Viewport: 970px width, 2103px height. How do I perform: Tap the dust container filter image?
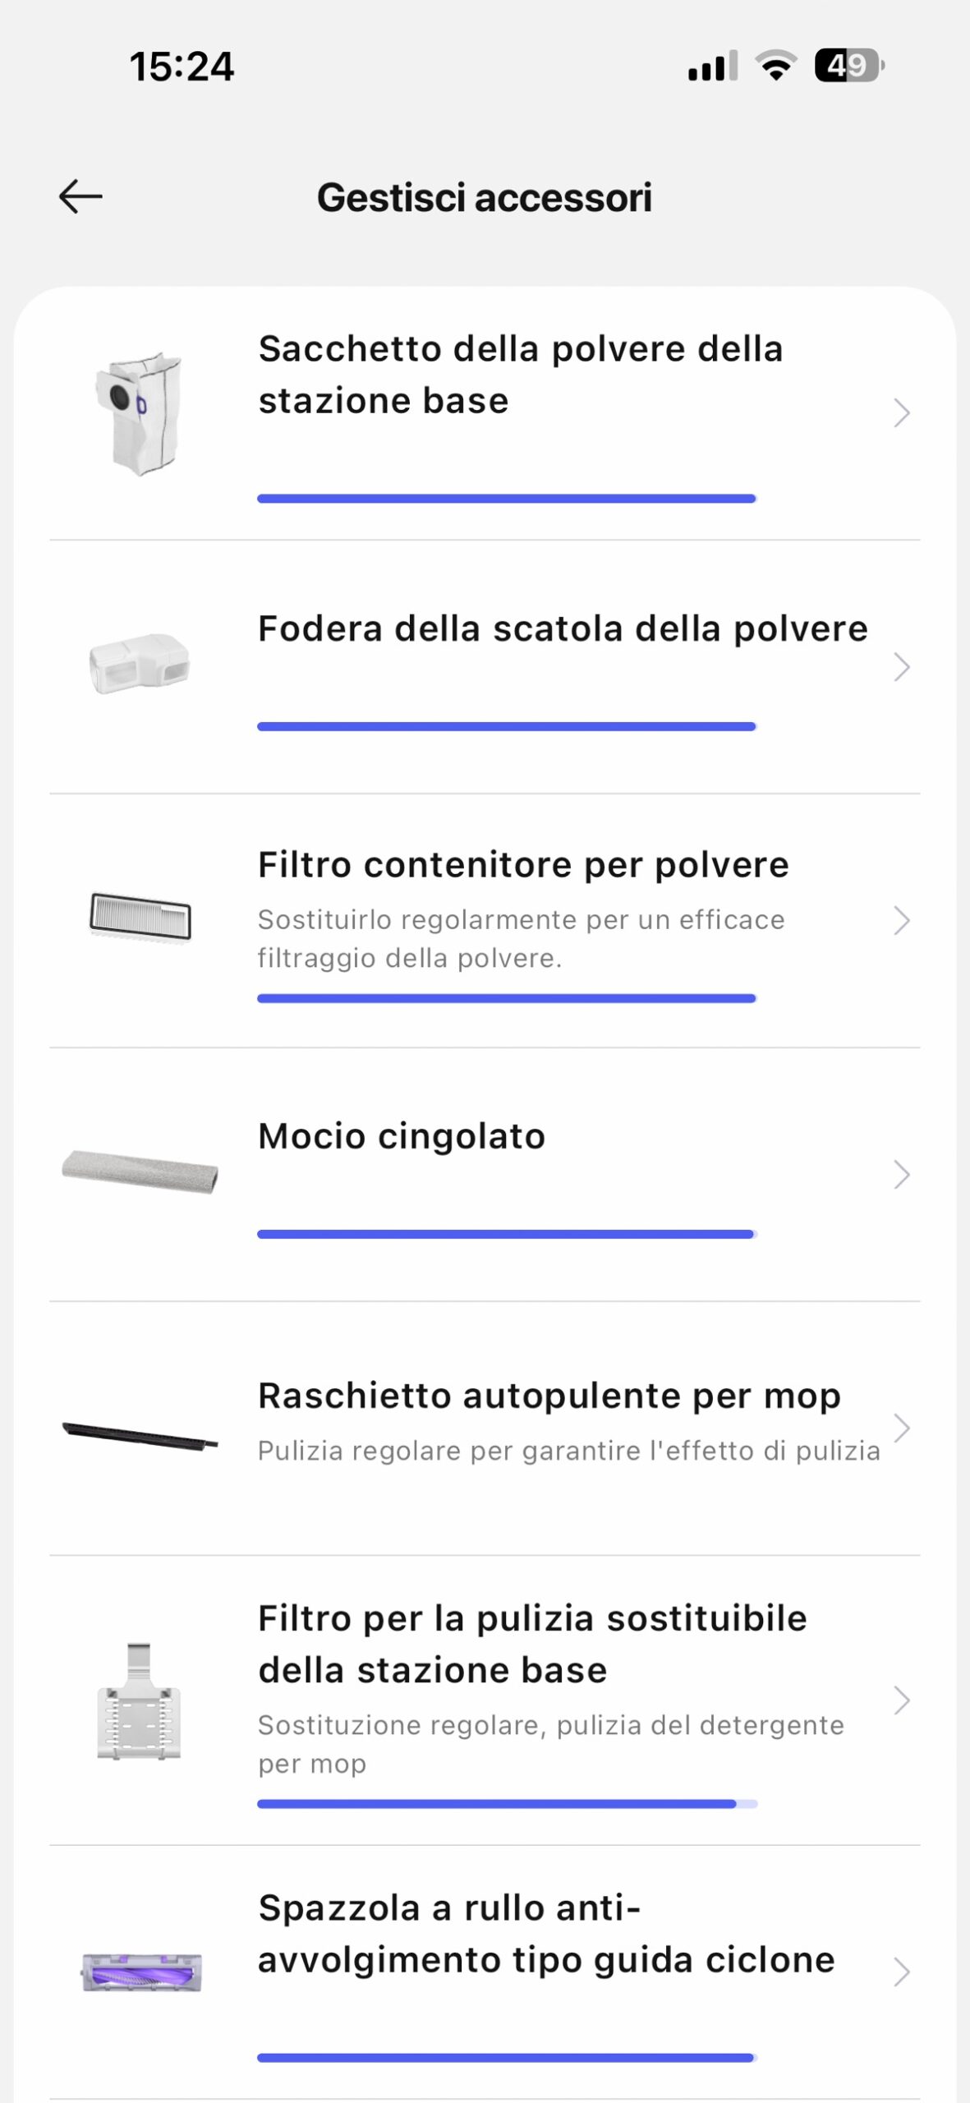point(140,917)
